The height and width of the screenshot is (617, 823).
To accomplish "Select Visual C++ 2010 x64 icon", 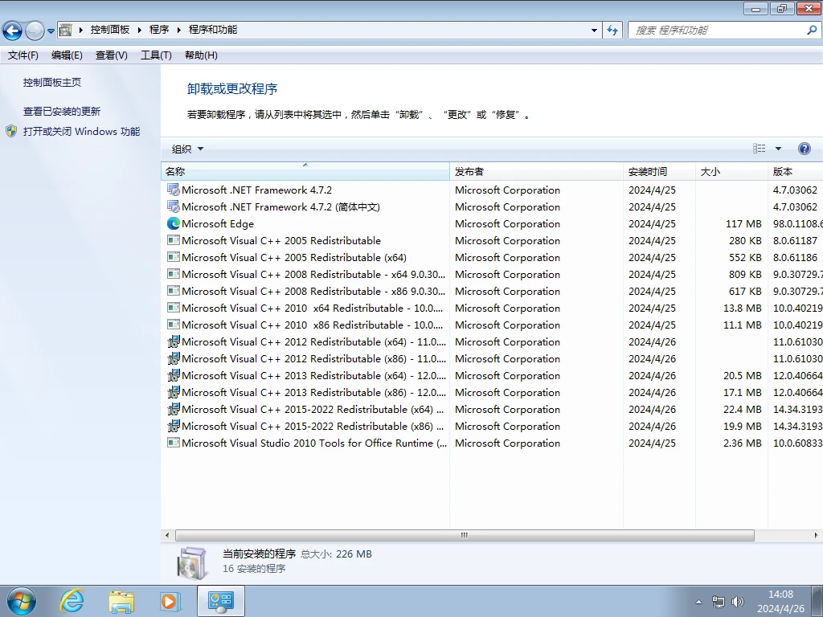I will click(174, 308).
